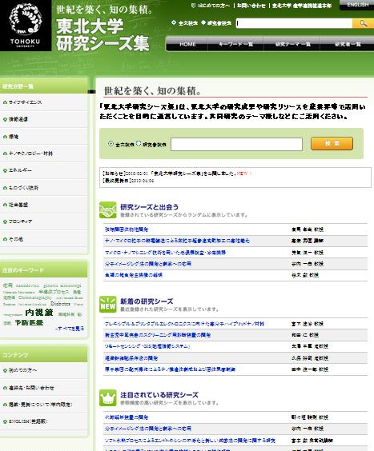
Task: Click the Diabetes keyword
Action: point(60,304)
